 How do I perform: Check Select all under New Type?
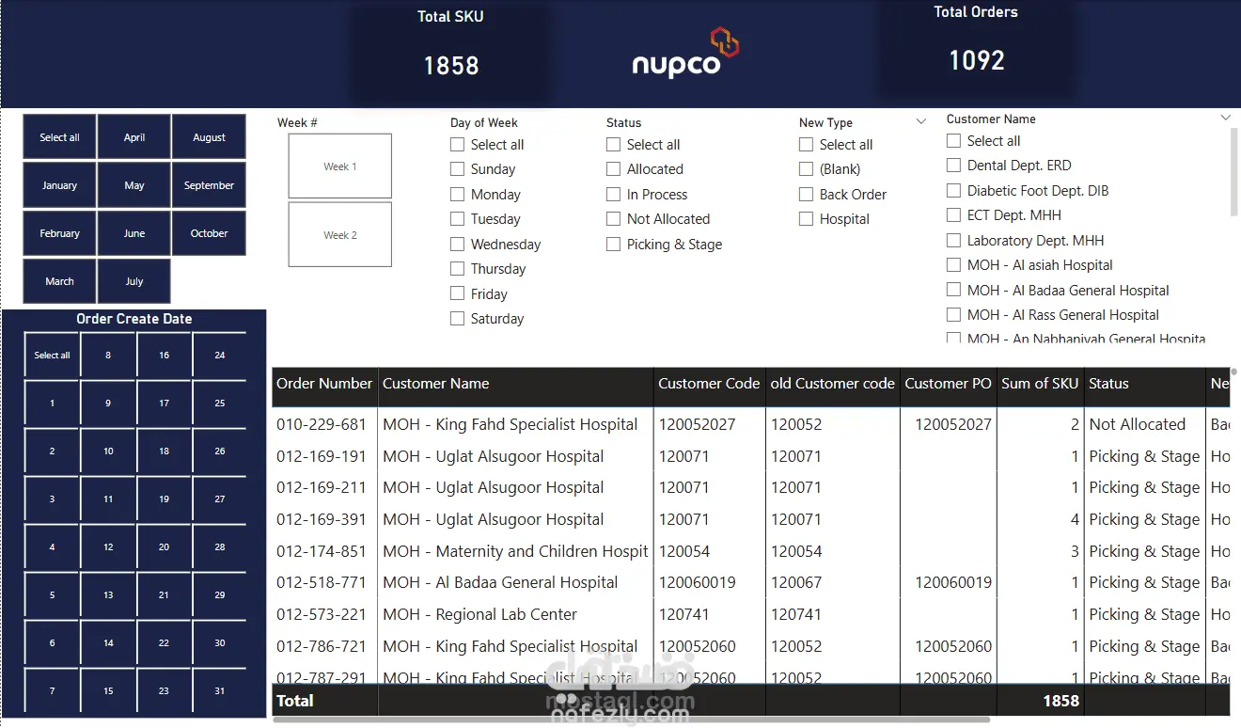(x=806, y=145)
